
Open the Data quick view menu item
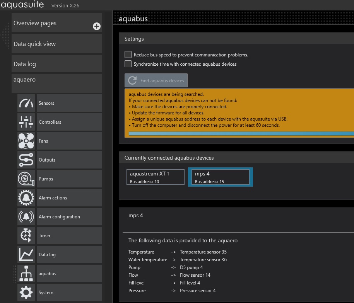[x=57, y=44]
